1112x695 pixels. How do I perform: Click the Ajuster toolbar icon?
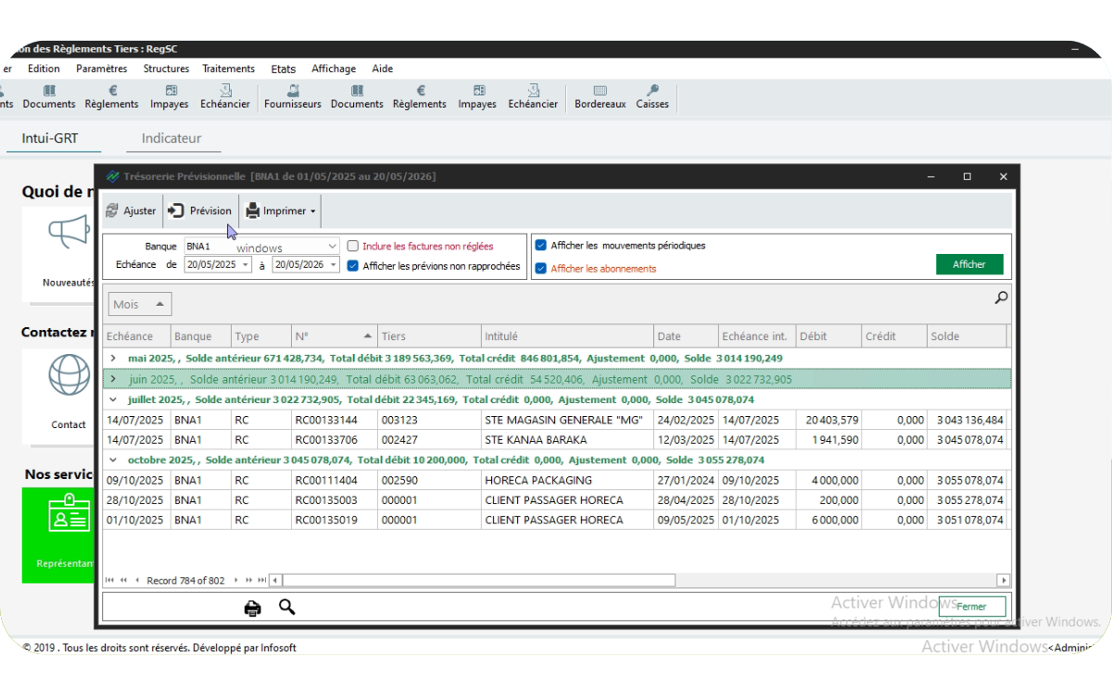tap(112, 211)
